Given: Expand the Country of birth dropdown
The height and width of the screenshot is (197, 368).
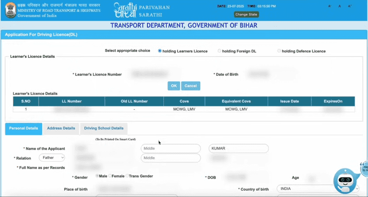Looking at the screenshot, I should point(317,189).
